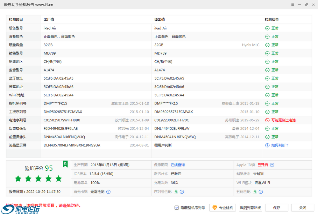Click the 需用户判断 text
318x216 pixels.
[163, 145]
